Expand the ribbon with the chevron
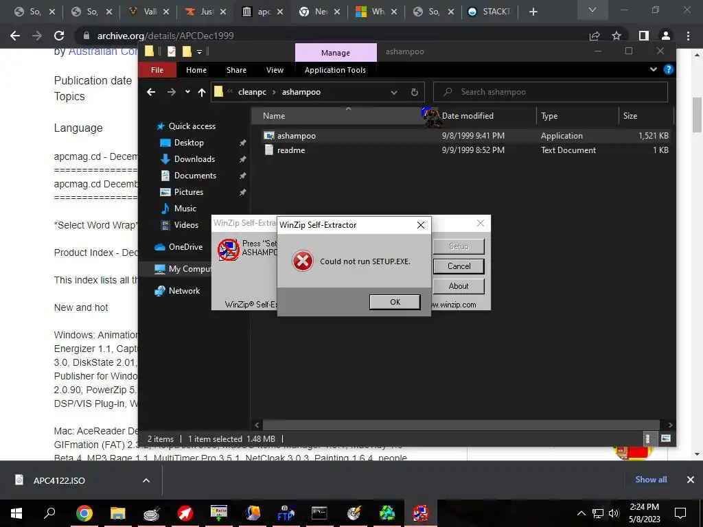The width and height of the screenshot is (703, 527). [x=654, y=69]
